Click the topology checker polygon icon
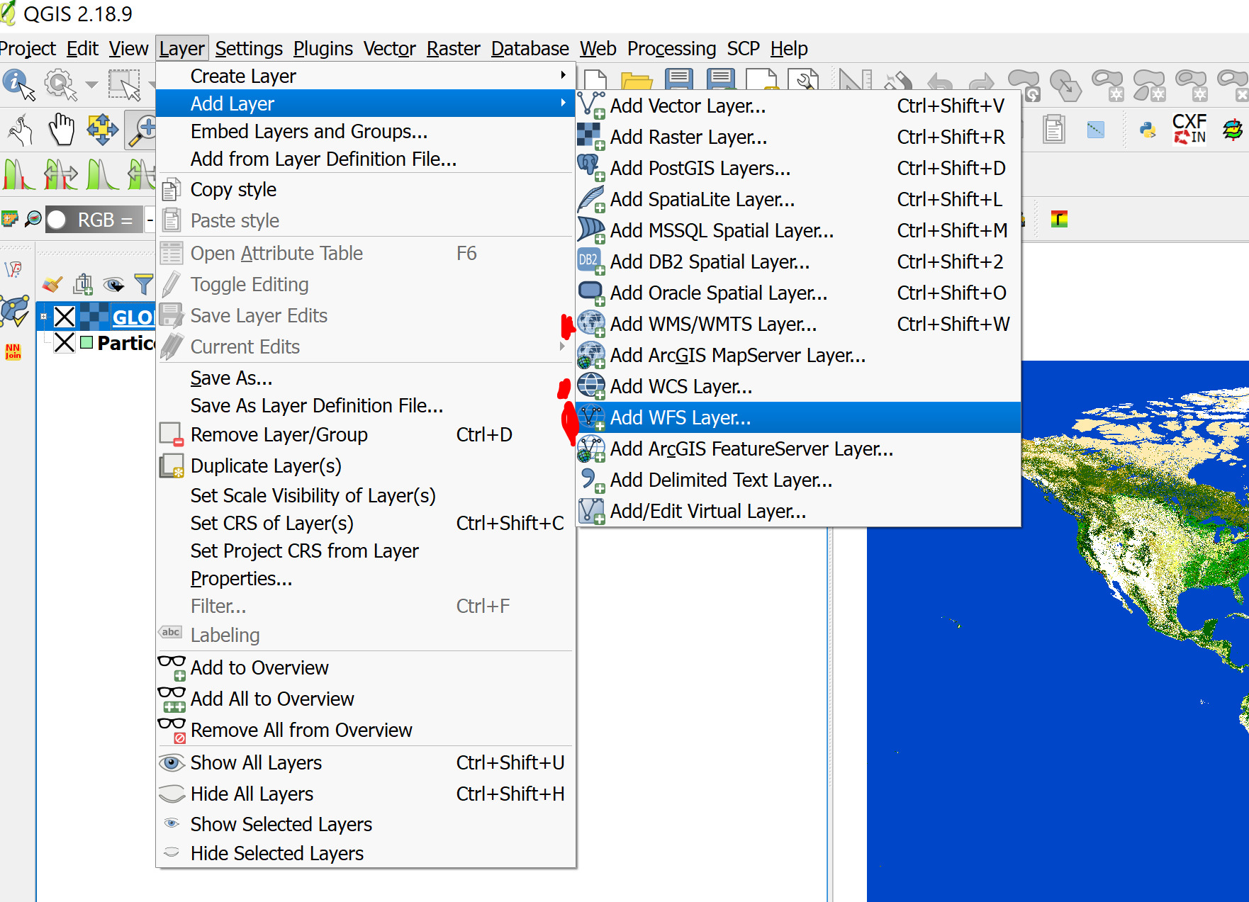Image resolution: width=1249 pixels, height=902 pixels. click(x=15, y=311)
